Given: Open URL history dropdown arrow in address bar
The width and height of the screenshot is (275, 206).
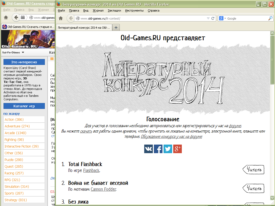Looking at the screenshot, I should pyautogui.click(x=208, y=18).
